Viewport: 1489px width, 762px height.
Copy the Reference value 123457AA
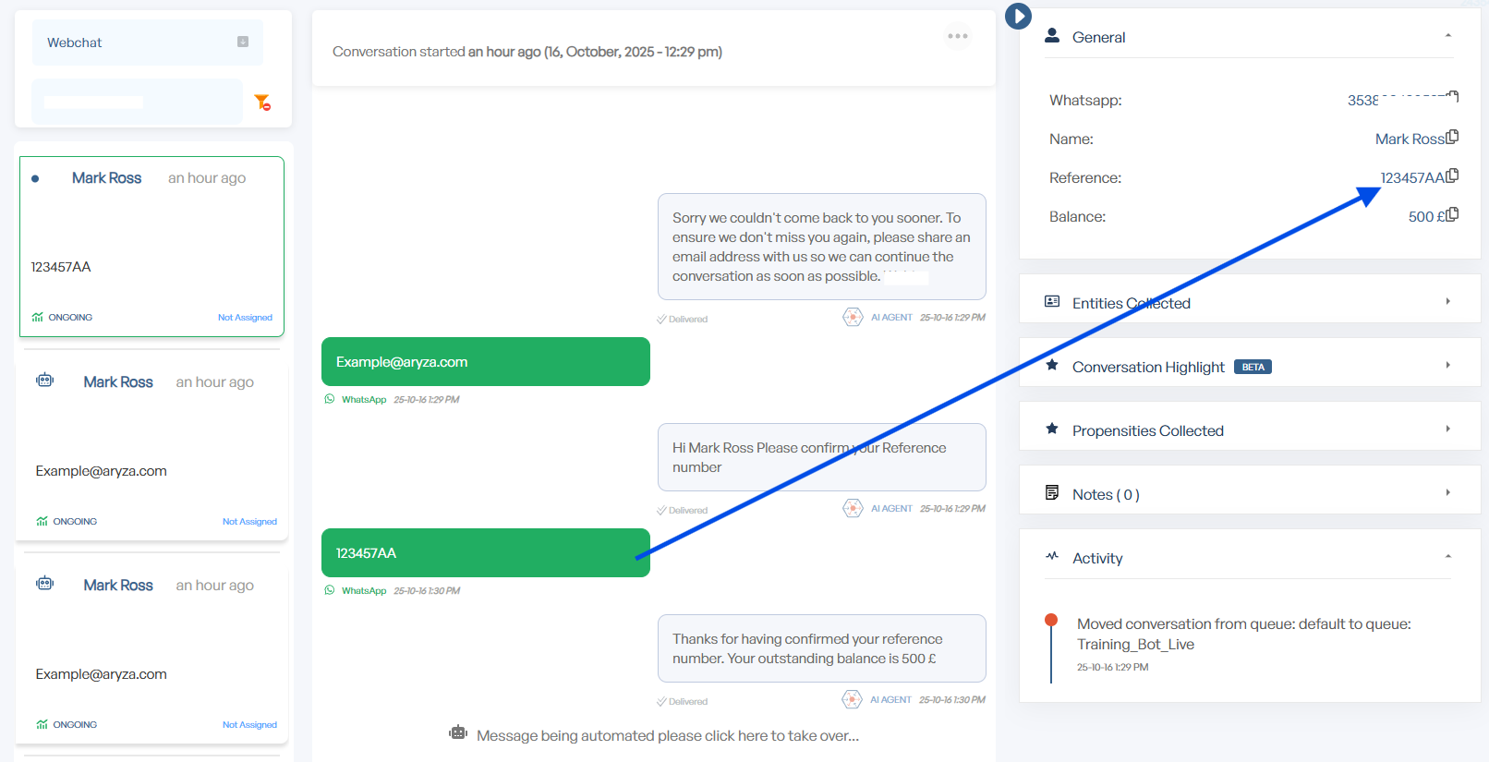(x=1452, y=176)
